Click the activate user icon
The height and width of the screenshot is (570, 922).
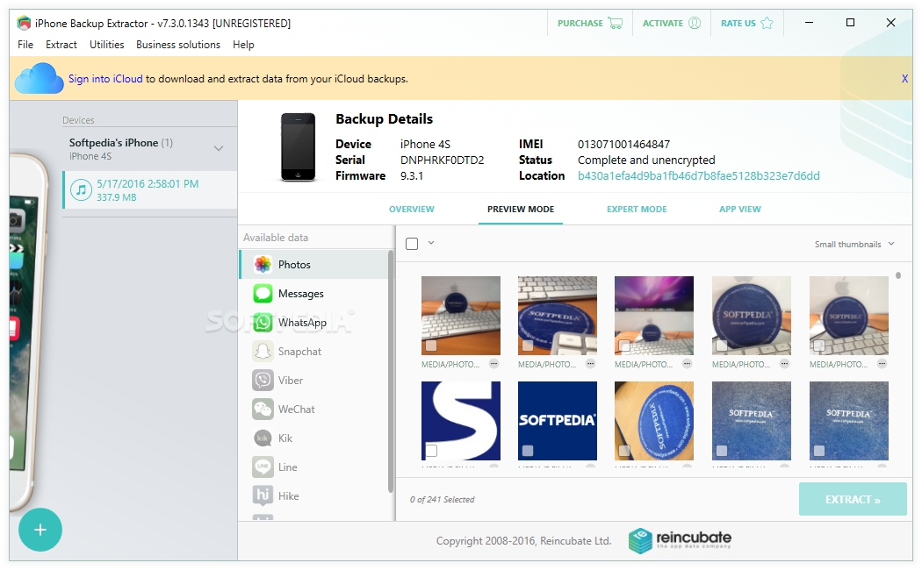point(695,23)
